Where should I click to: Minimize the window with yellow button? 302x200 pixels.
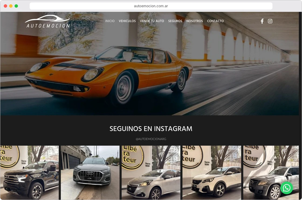(11, 6)
